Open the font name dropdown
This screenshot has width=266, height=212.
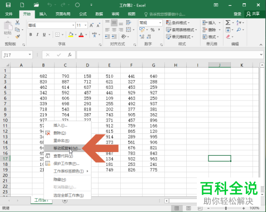click(x=73, y=26)
